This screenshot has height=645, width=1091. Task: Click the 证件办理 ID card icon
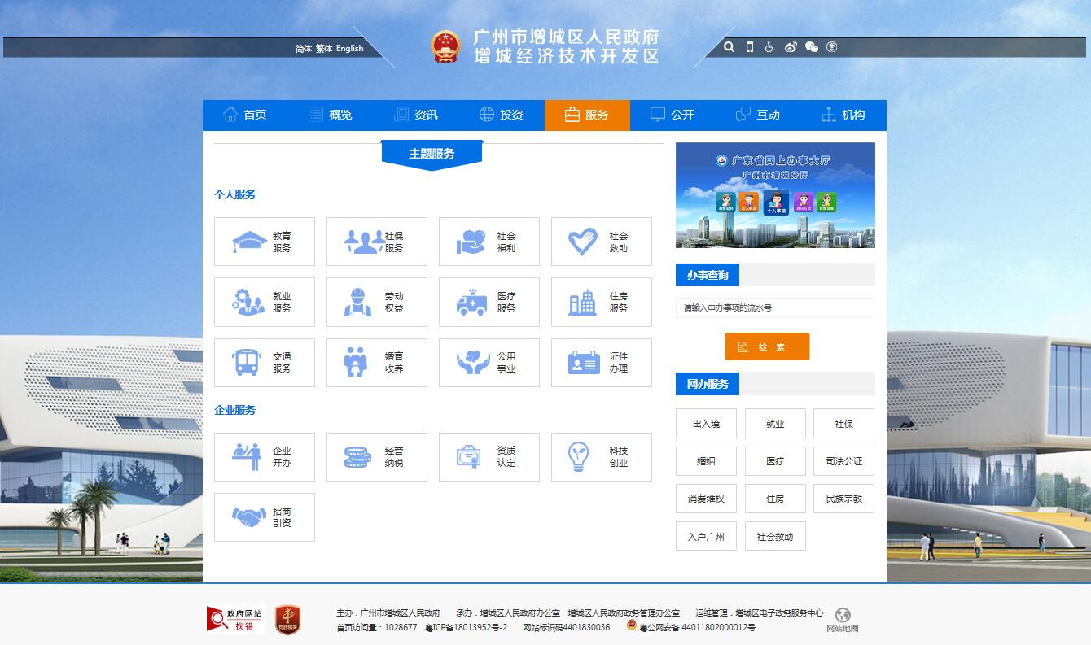coord(581,362)
